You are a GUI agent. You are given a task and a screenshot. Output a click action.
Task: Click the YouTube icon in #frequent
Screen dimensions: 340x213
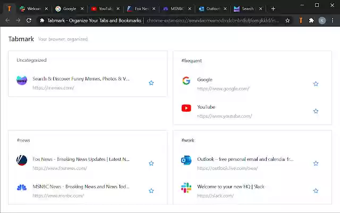point(186,108)
